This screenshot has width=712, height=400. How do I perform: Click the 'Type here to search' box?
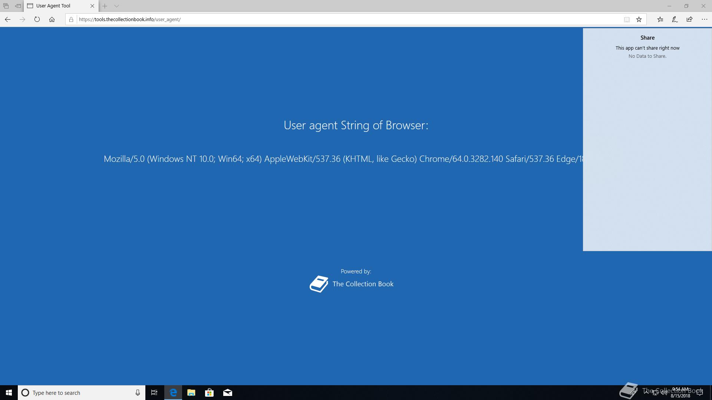pos(82,393)
